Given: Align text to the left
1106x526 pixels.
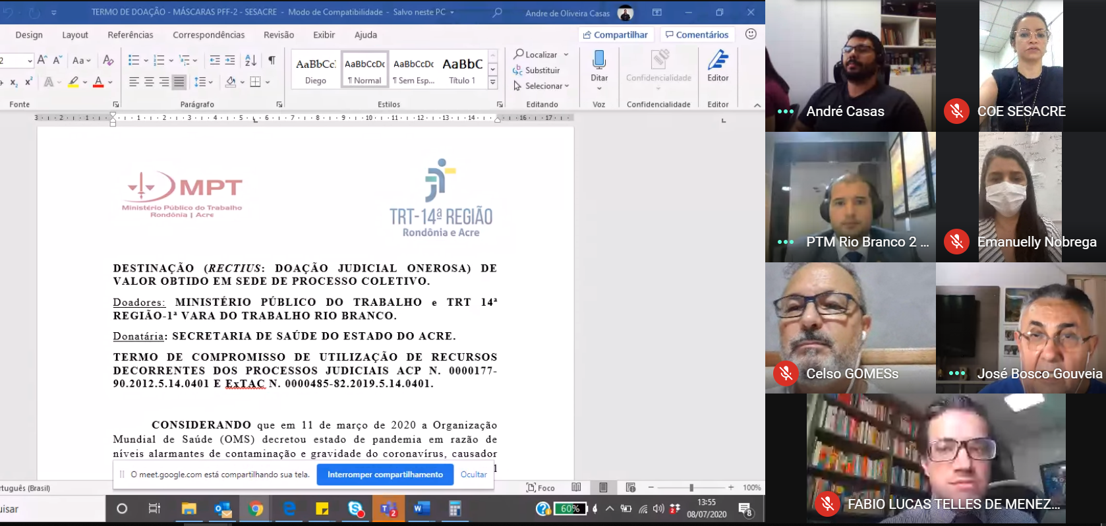Looking at the screenshot, I should point(134,82).
